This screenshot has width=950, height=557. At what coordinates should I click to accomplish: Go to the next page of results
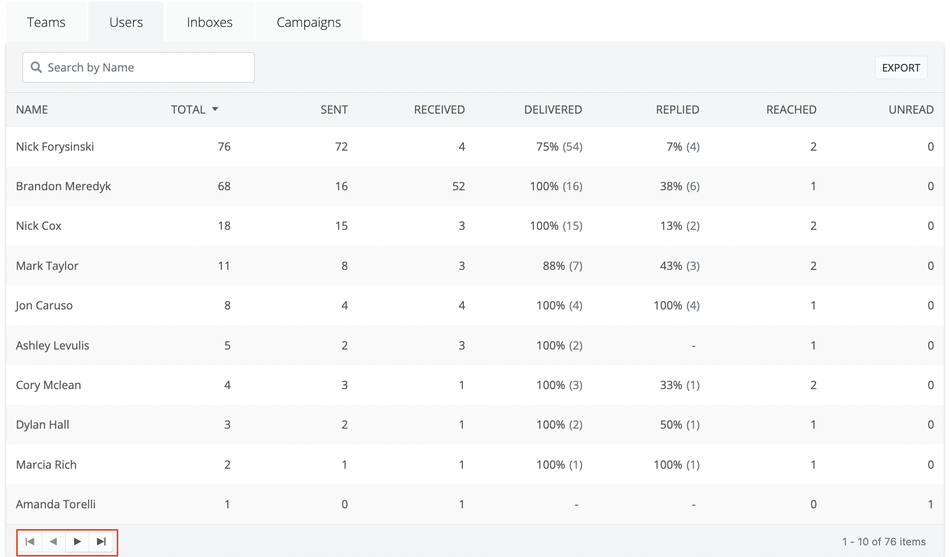(77, 541)
